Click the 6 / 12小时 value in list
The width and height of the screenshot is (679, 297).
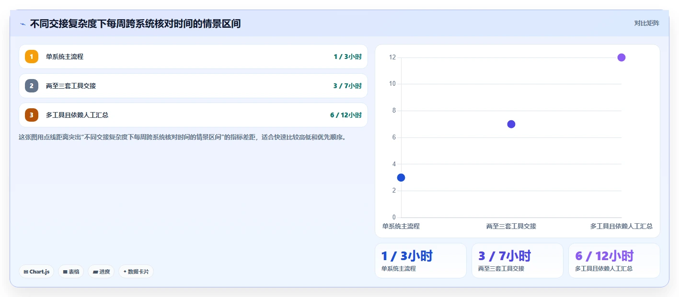pyautogui.click(x=345, y=115)
